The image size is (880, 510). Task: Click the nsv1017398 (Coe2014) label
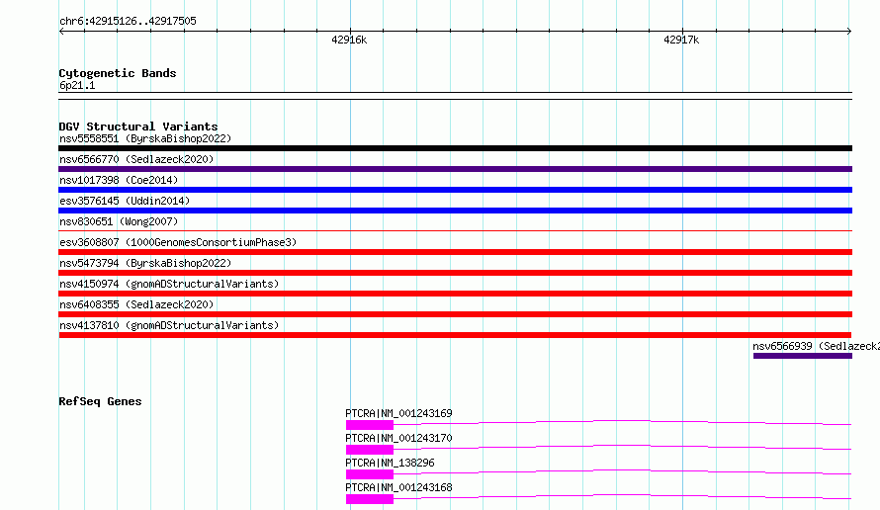coord(119,180)
